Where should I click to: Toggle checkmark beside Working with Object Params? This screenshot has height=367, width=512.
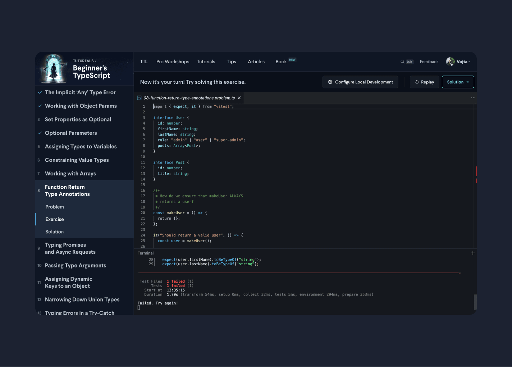click(40, 106)
